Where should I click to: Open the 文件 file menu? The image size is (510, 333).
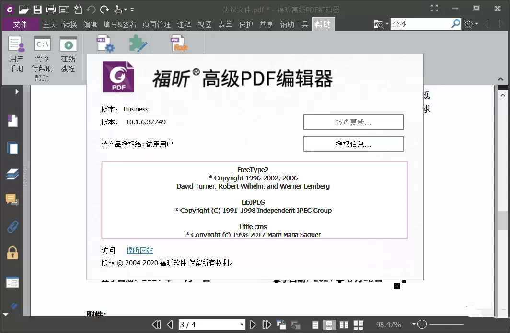[20, 24]
